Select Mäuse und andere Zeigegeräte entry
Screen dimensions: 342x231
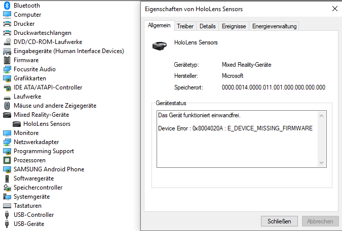(55, 106)
